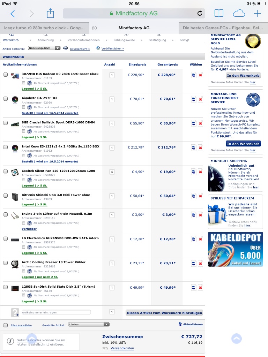Go to the Bestätigung step
Image resolution: width=268 pixels, height=357 pixels.
click(157, 40)
